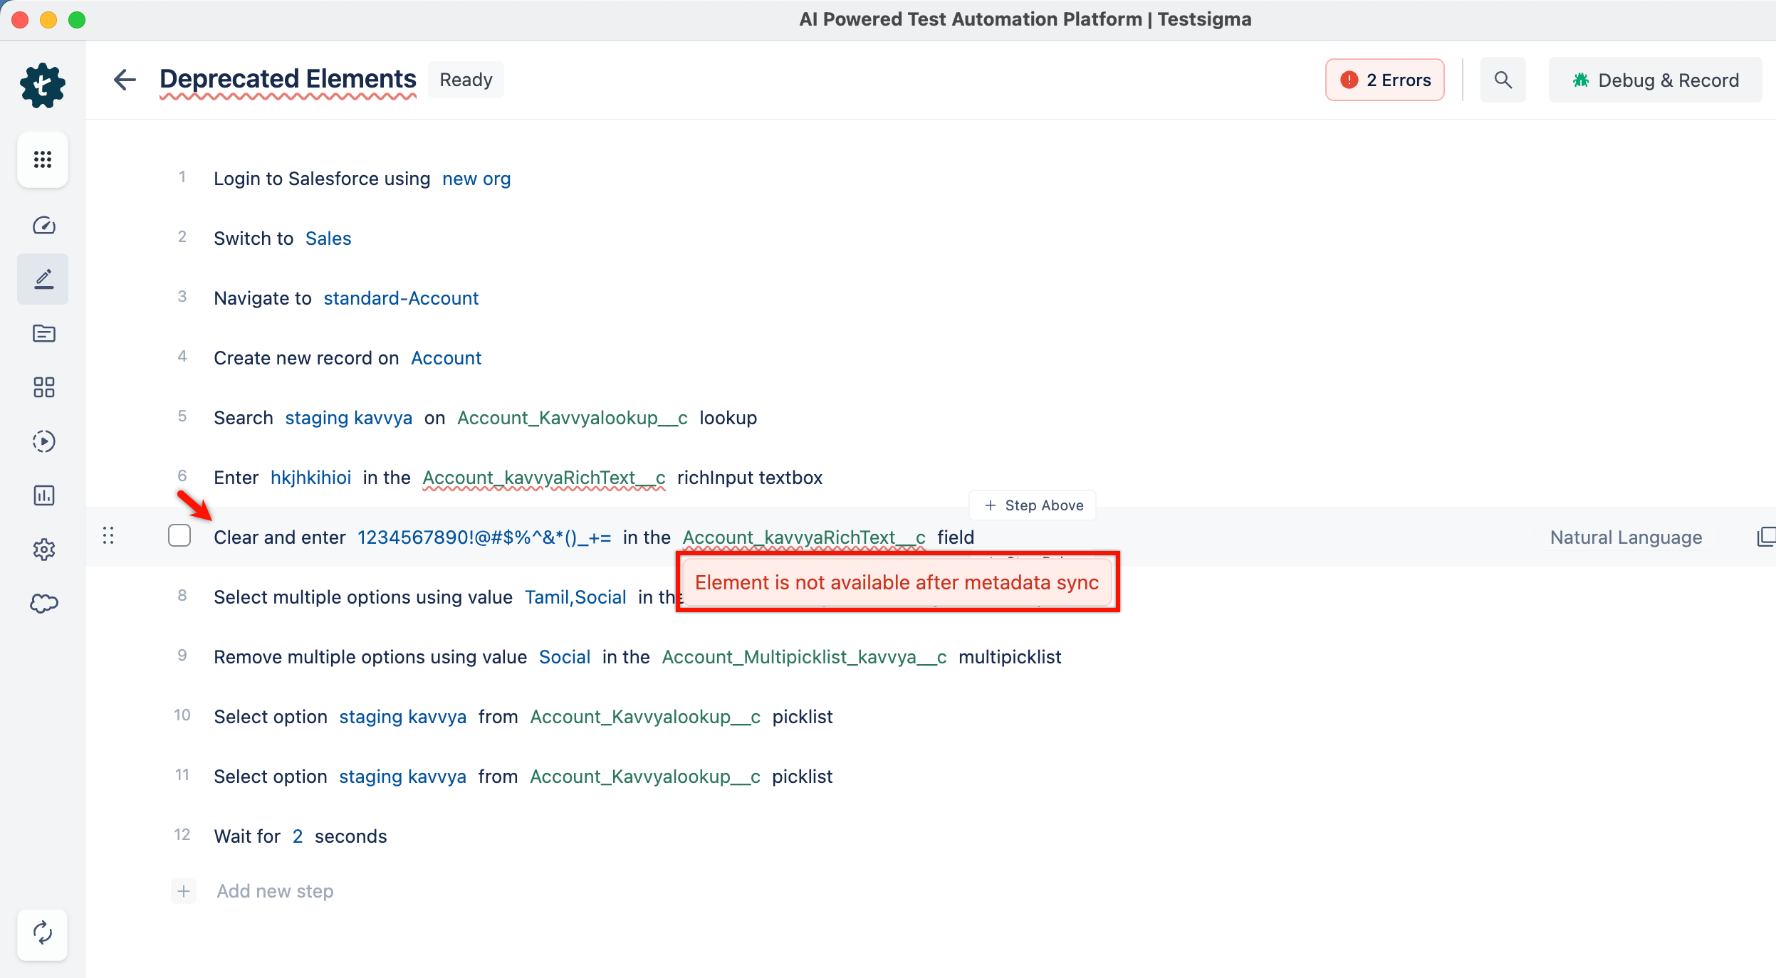Image resolution: width=1776 pixels, height=978 pixels.
Task: Click 'hkjhkihioi' test data in step 6
Action: [x=311, y=478]
